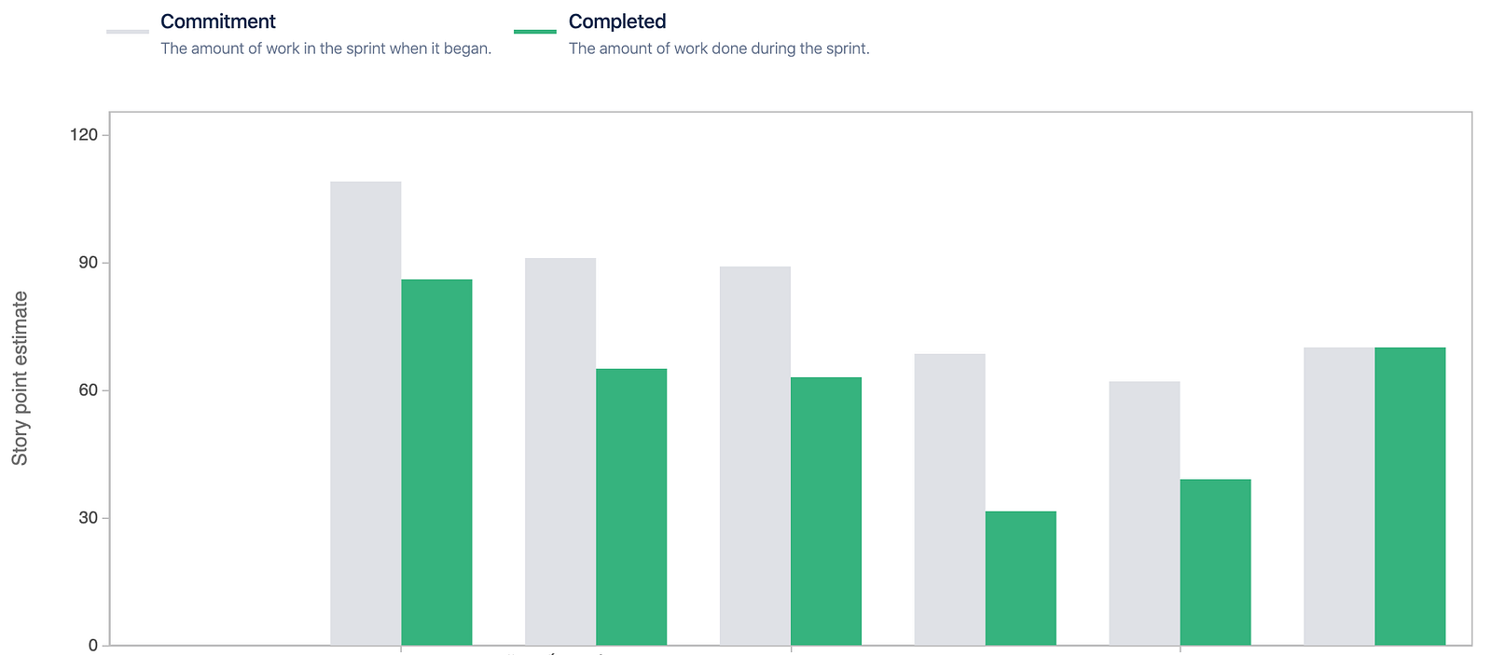Click the 'Story point estimate' axis title
Screen dimensions: 1492x655
click(x=20, y=378)
